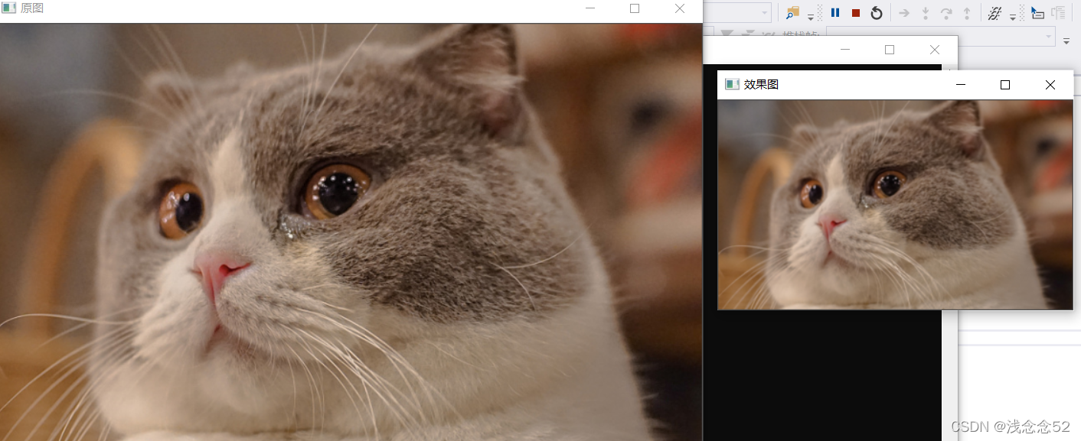The image size is (1081, 441).
Task: Minimize the black console window behind 效果图
Action: (845, 50)
